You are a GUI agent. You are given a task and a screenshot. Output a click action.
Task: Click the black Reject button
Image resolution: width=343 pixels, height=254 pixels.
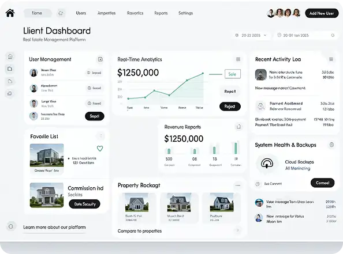tap(230, 107)
